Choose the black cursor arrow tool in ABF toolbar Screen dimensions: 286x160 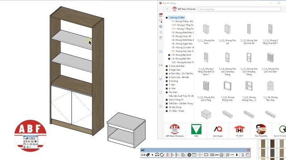click(x=152, y=155)
